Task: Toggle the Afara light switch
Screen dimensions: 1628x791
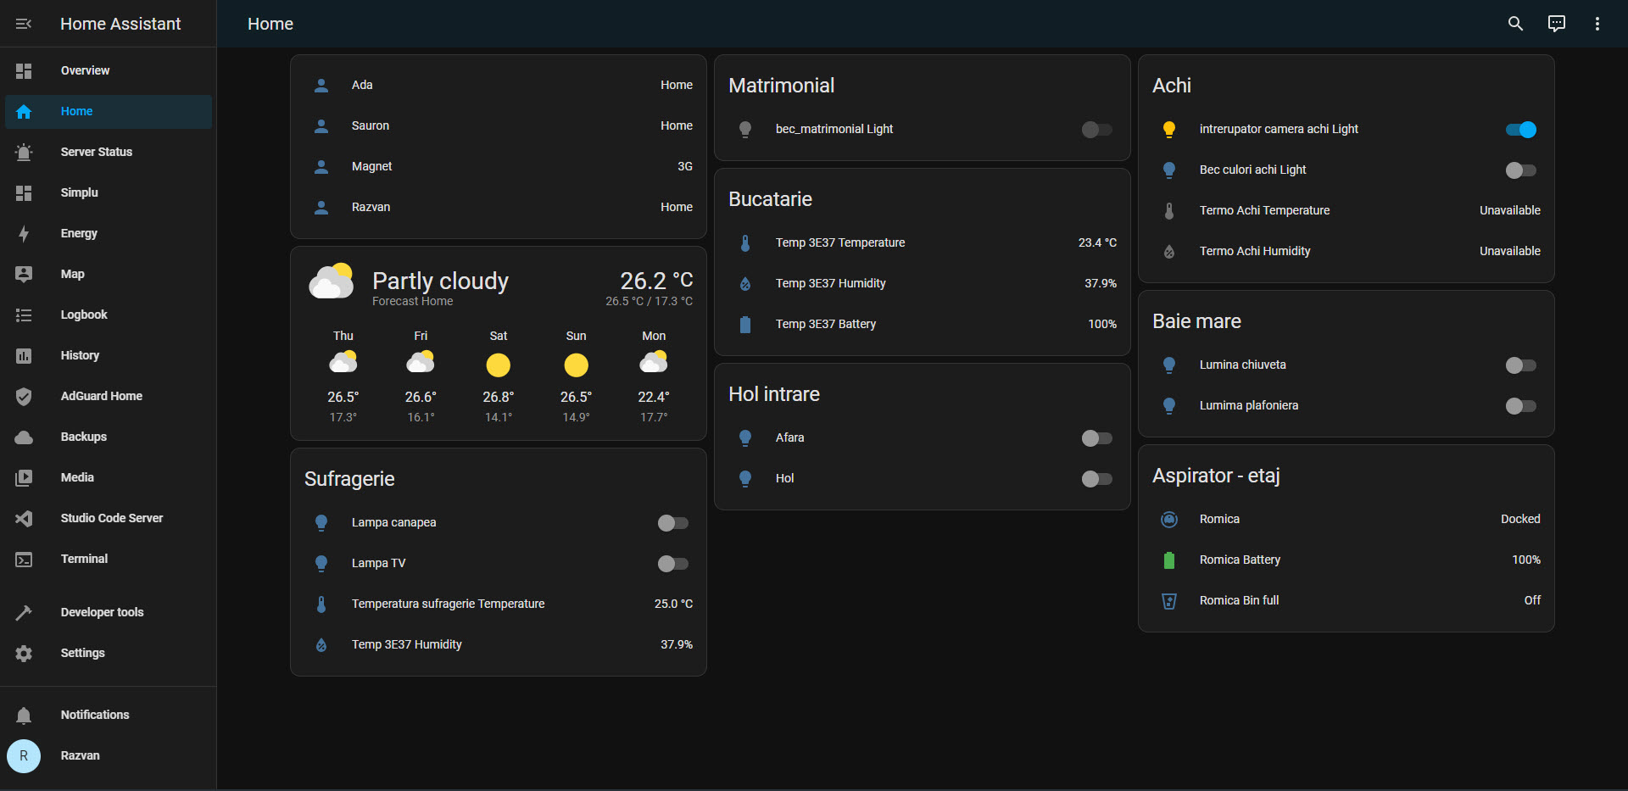Action: click(1096, 438)
